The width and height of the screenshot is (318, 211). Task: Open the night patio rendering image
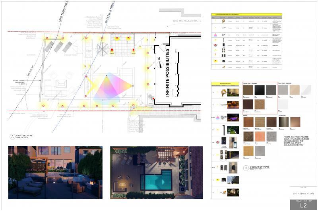55,172
